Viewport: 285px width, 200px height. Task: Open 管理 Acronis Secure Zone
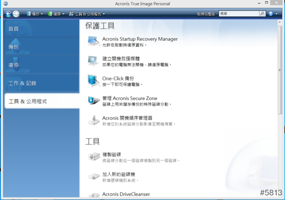130,98
